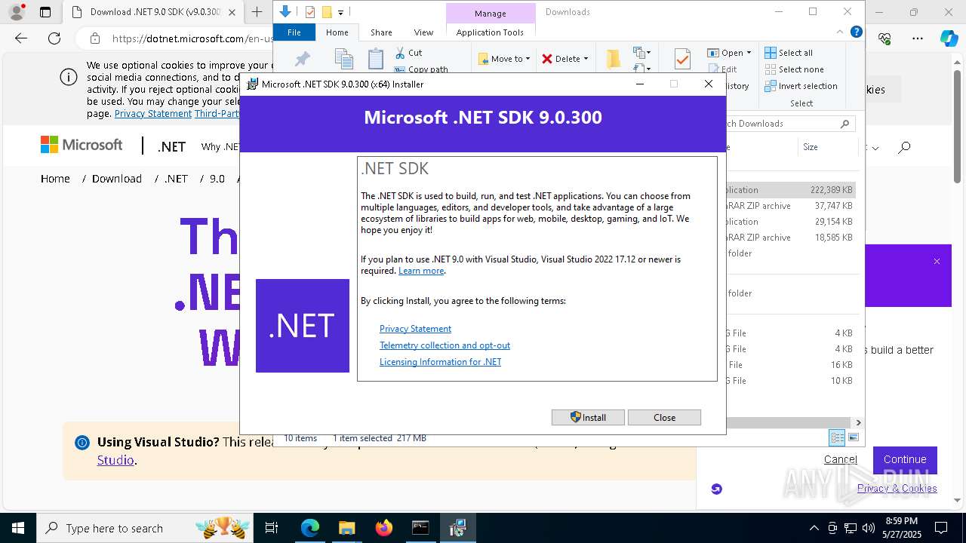This screenshot has width=966, height=543.
Task: Click Cancel in the cookie dialog
Action: [x=840, y=459]
